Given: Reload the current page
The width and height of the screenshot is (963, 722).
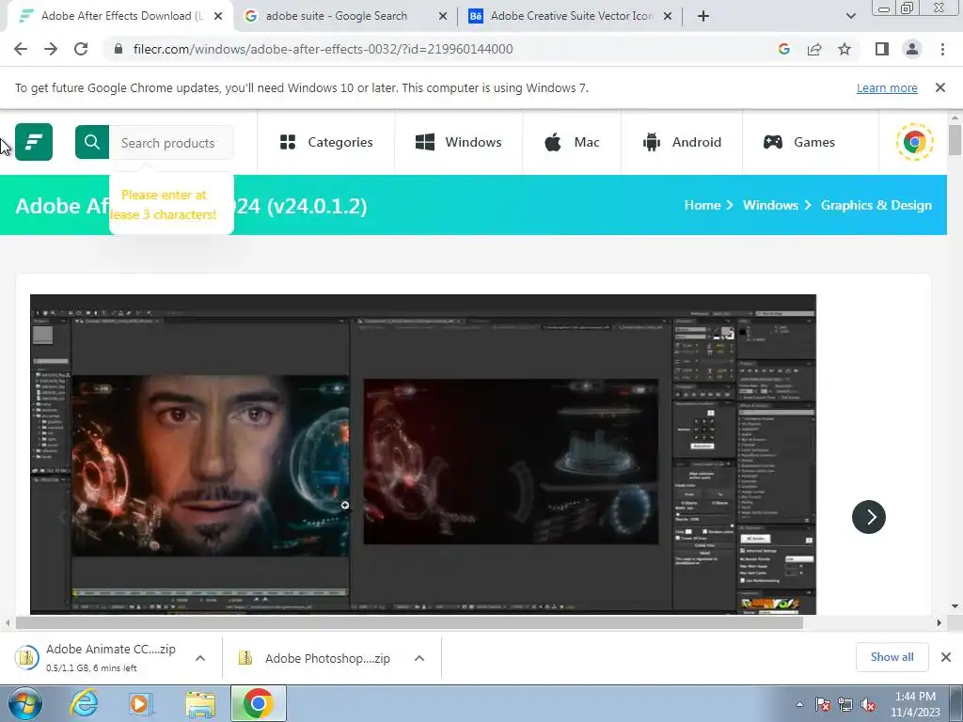Looking at the screenshot, I should click(81, 49).
